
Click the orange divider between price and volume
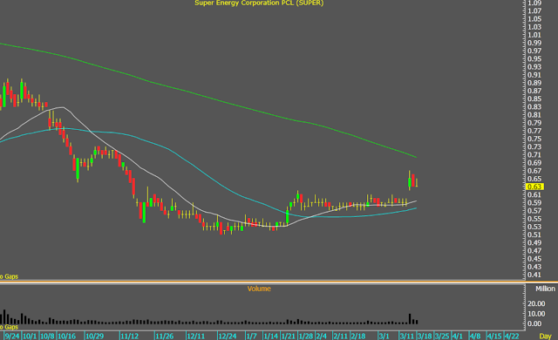[262, 282]
